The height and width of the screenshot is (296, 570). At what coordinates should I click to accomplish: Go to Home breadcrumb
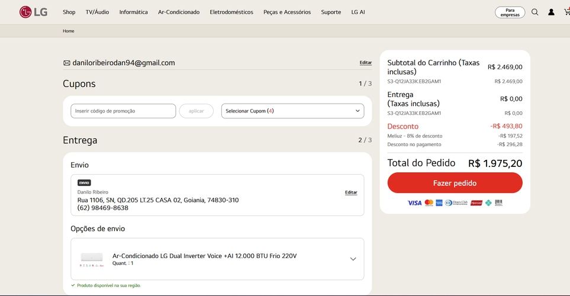click(69, 31)
